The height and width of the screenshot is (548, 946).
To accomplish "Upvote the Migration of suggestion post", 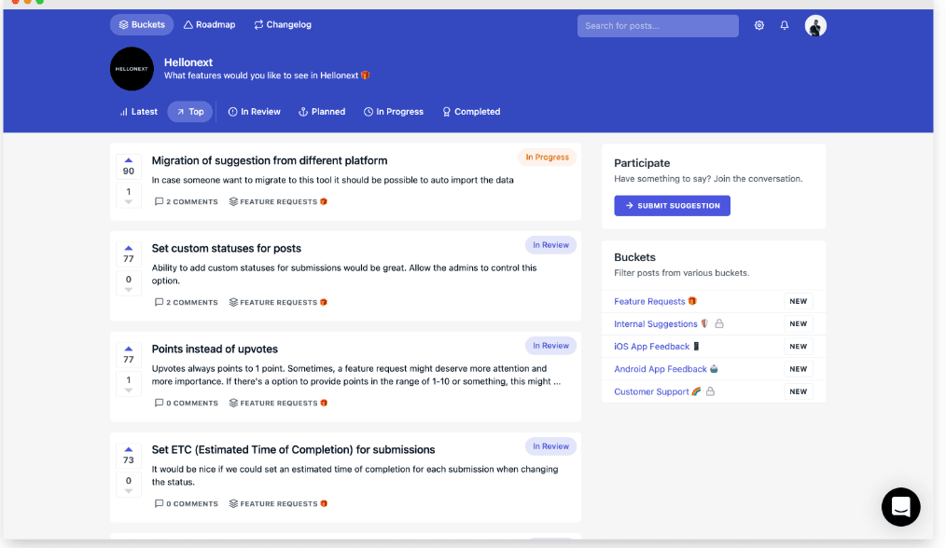I will click(129, 166).
